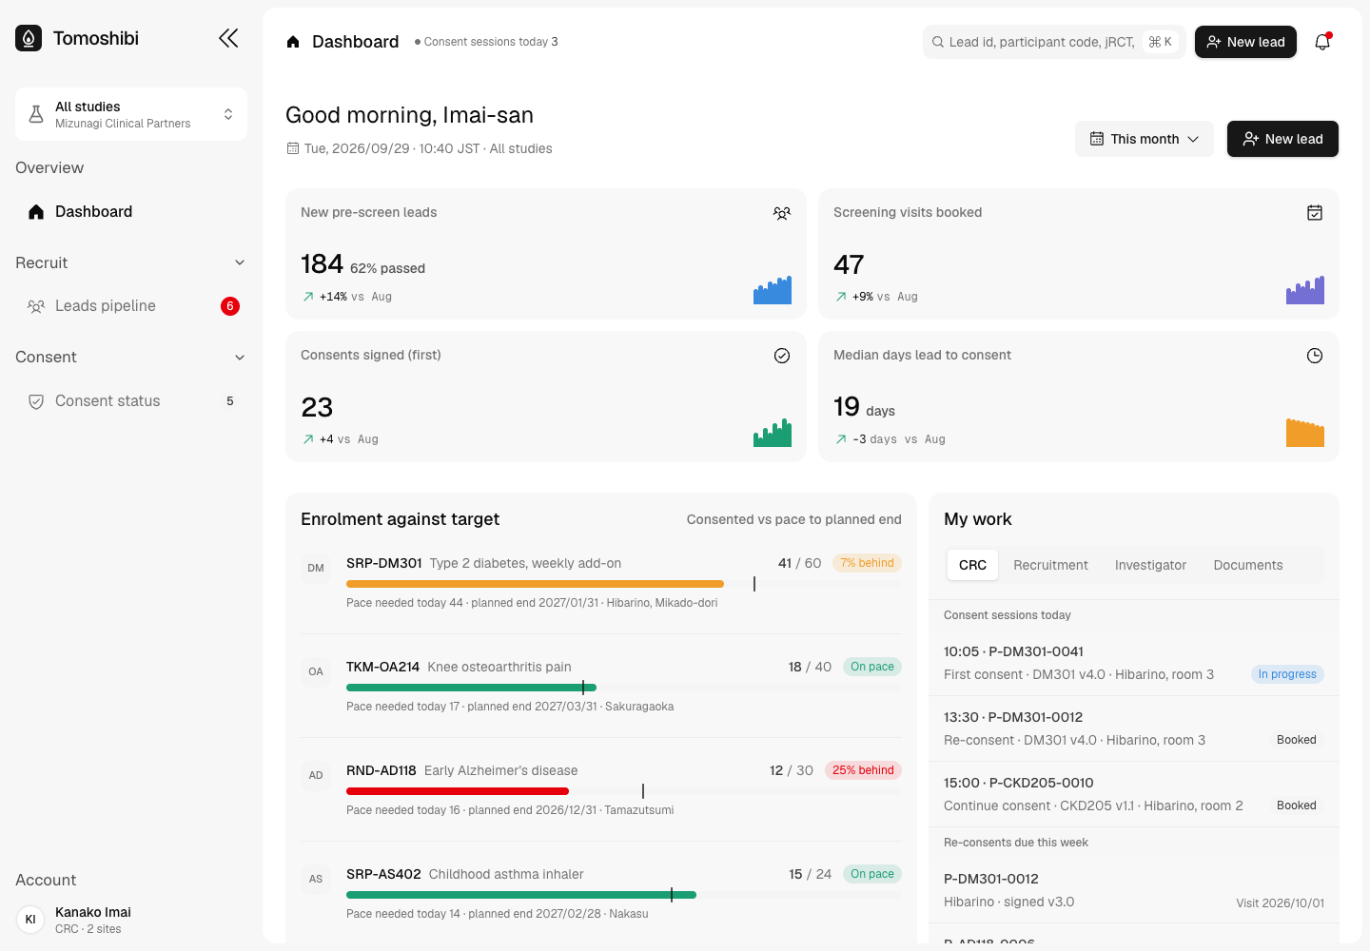
Task: Open notifications bell
Action: click(1322, 42)
